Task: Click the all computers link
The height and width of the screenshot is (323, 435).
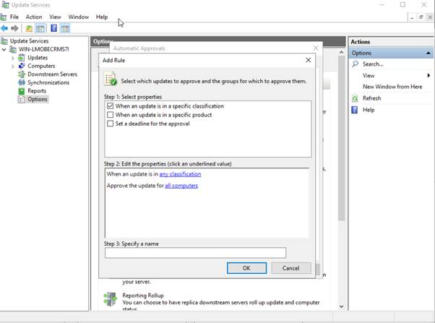Action: click(x=181, y=186)
